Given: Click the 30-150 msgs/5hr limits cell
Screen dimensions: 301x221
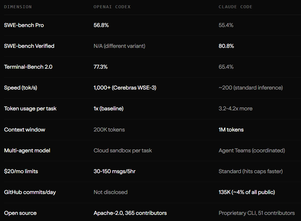Looking at the screenshot, I should tap(114, 171).
